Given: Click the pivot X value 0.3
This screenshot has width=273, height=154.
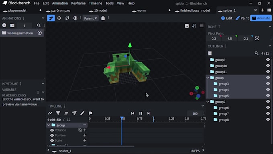Looking at the screenshot, I should coord(214,39).
